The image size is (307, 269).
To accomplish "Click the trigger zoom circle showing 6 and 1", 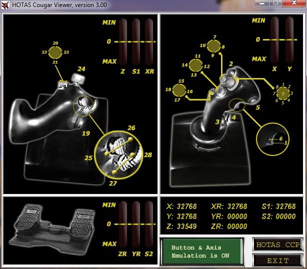I will tap(272, 139).
